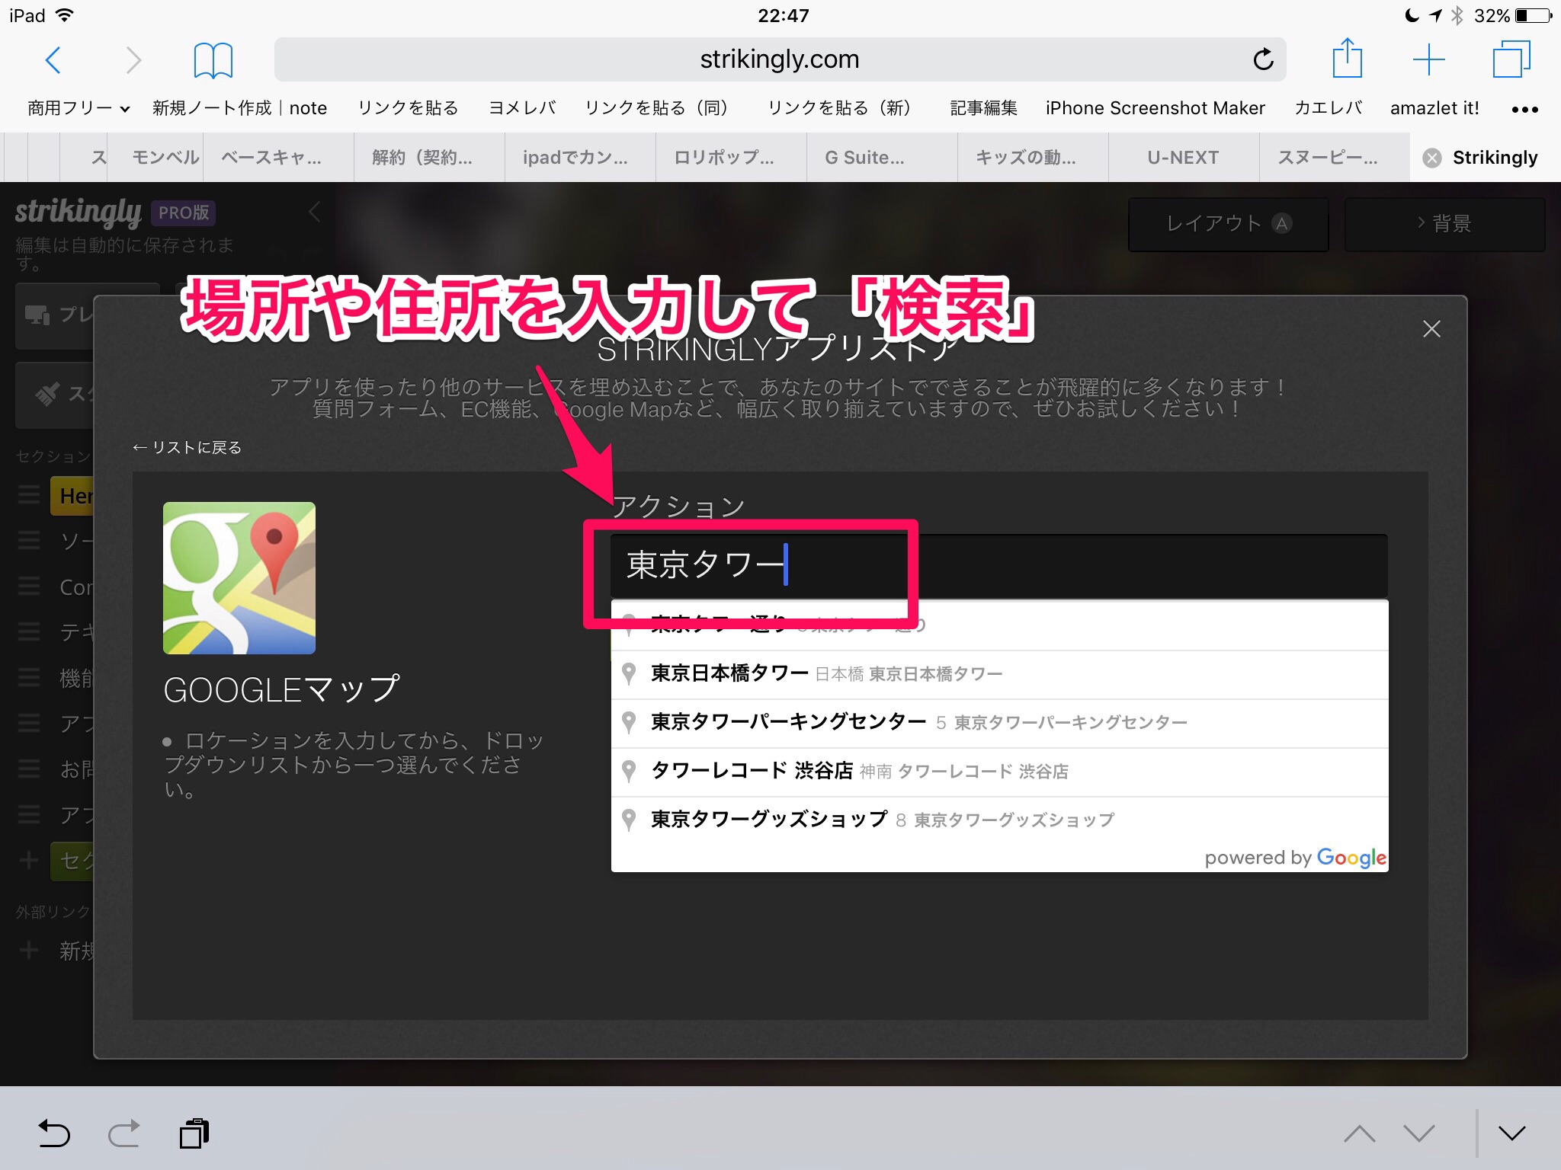Tap the keyboard undo arrow
The width and height of the screenshot is (1561, 1170).
pos(54,1133)
